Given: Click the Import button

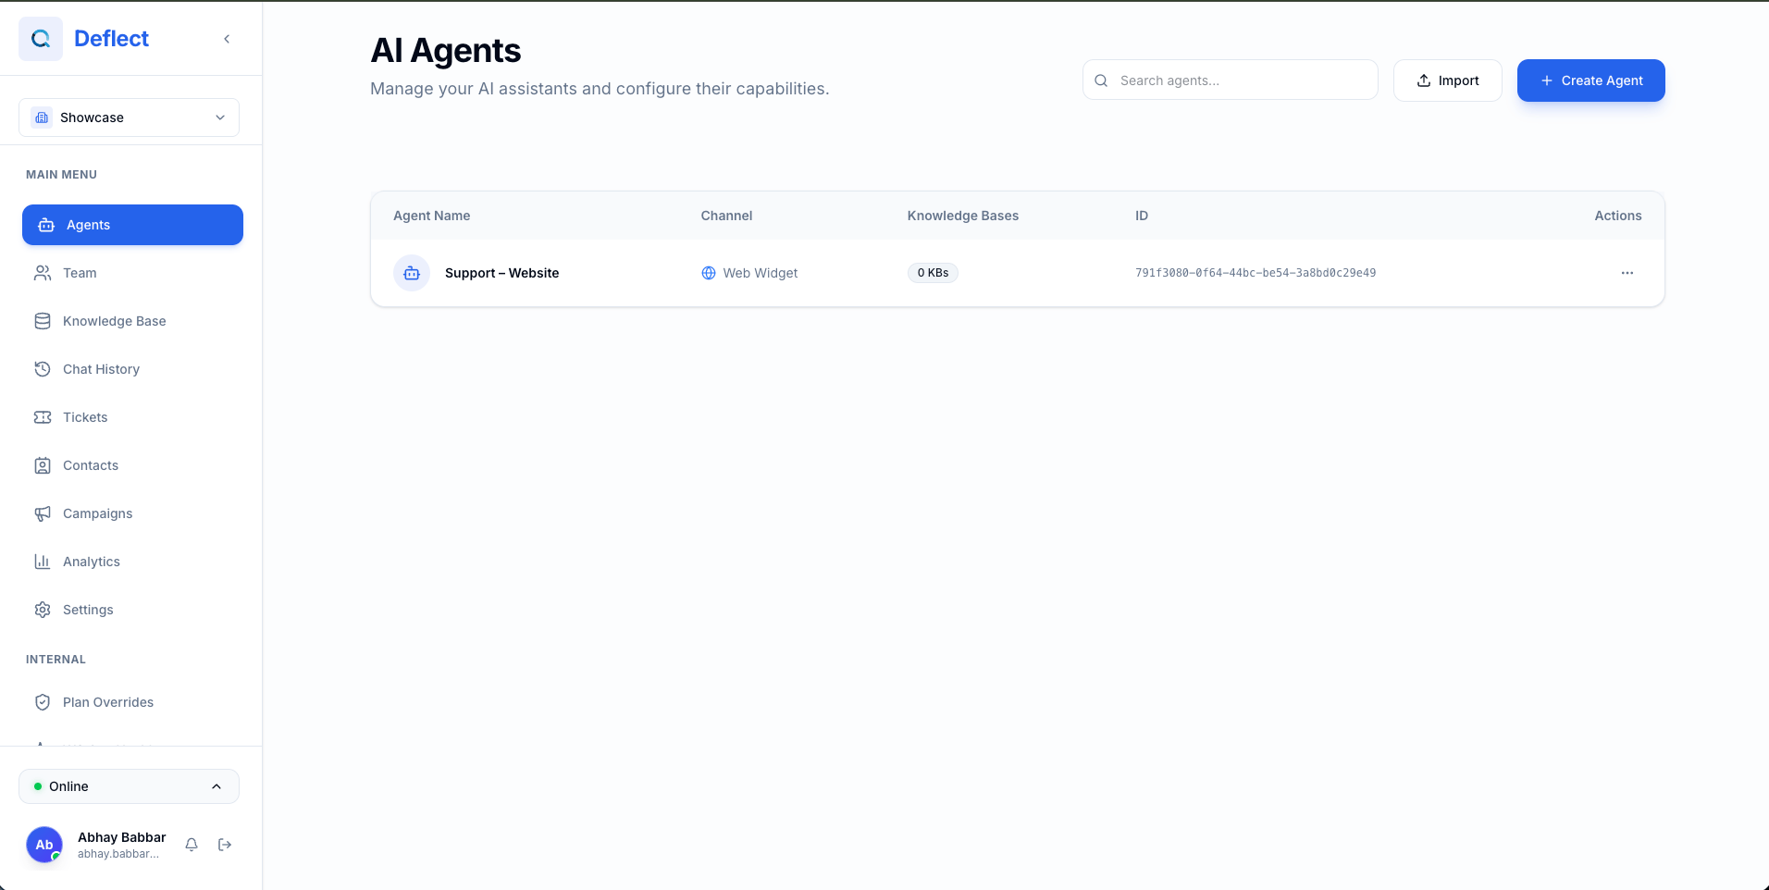Looking at the screenshot, I should (x=1448, y=80).
